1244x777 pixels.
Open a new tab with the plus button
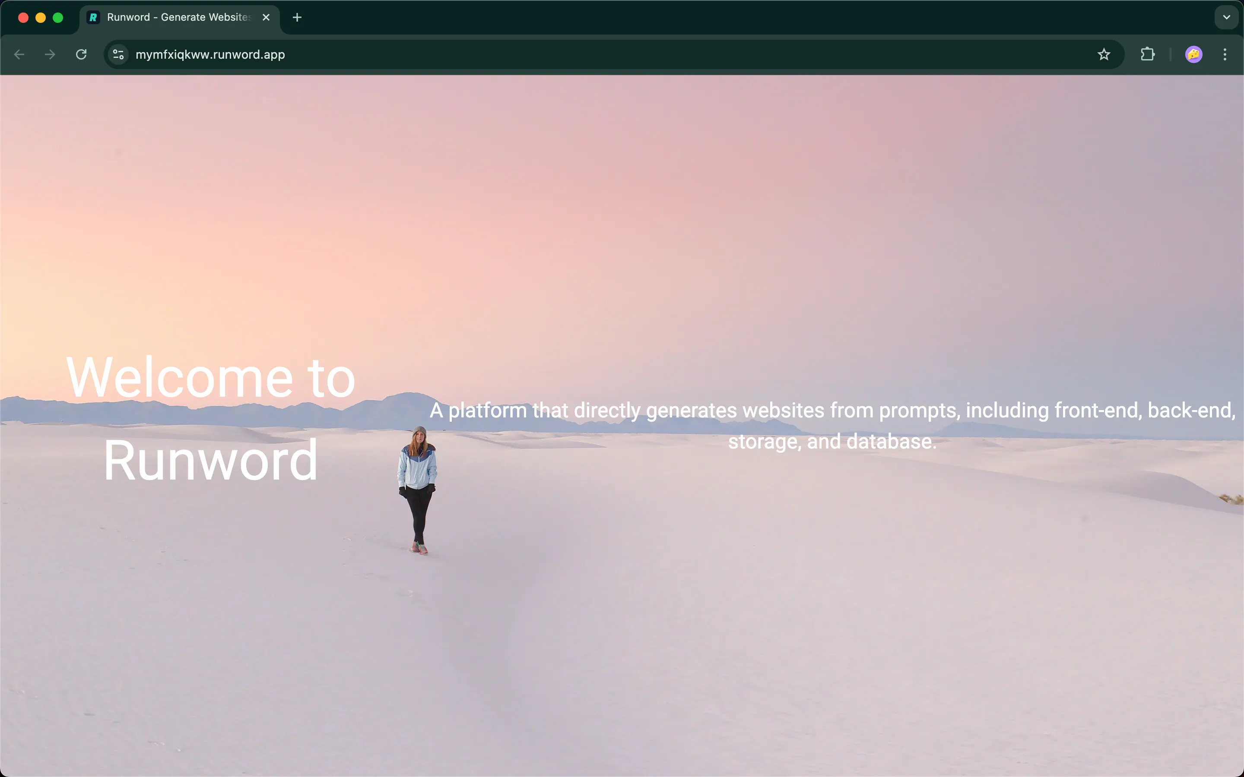(297, 17)
